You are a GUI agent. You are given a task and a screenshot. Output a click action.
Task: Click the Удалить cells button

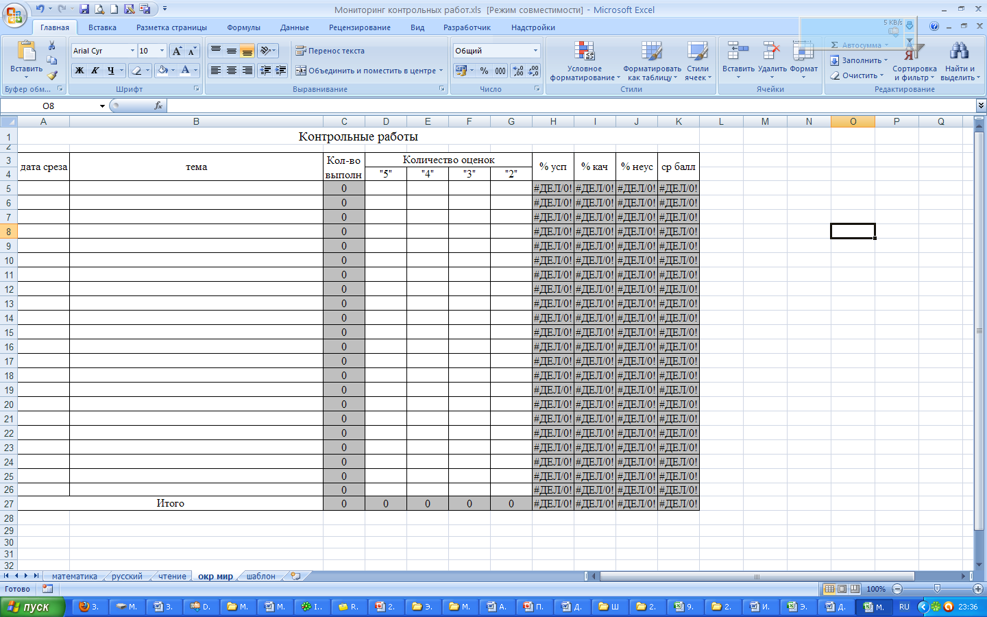[x=772, y=62]
